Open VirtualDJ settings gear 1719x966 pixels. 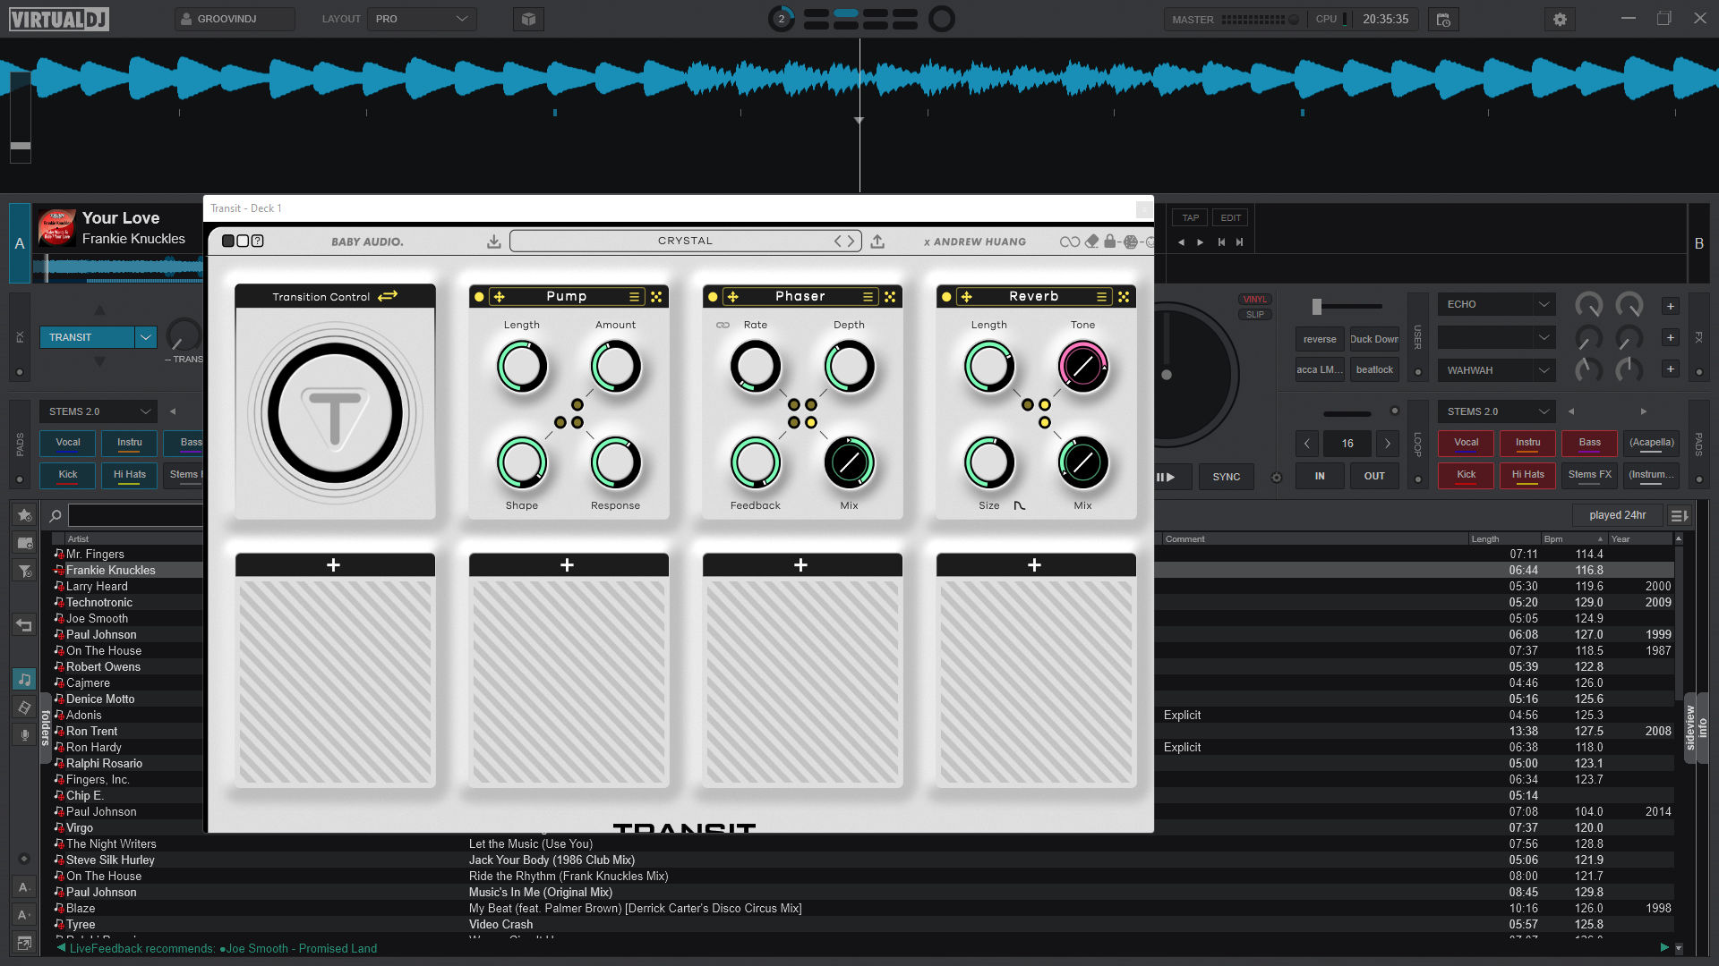tap(1560, 19)
